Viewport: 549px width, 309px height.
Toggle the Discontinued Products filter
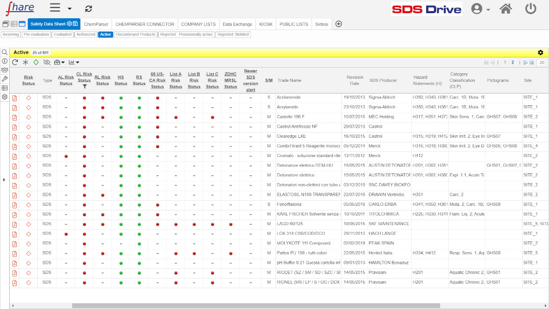tap(136, 35)
